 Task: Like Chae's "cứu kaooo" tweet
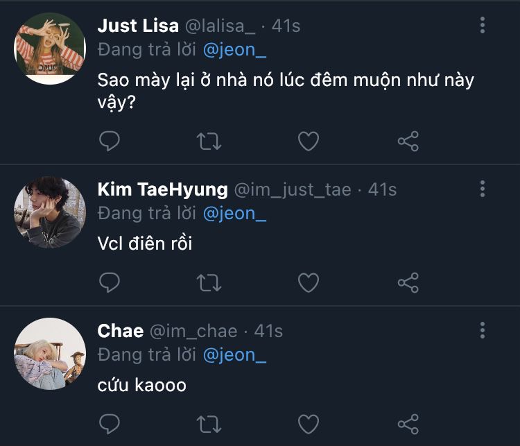coord(309,424)
